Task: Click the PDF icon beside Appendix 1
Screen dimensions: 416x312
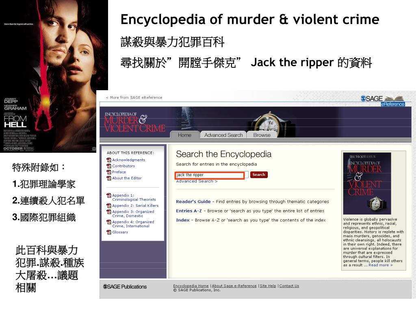Action: 109,195
